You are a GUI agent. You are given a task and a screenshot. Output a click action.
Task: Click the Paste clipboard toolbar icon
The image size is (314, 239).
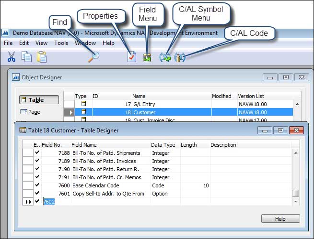click(x=42, y=57)
